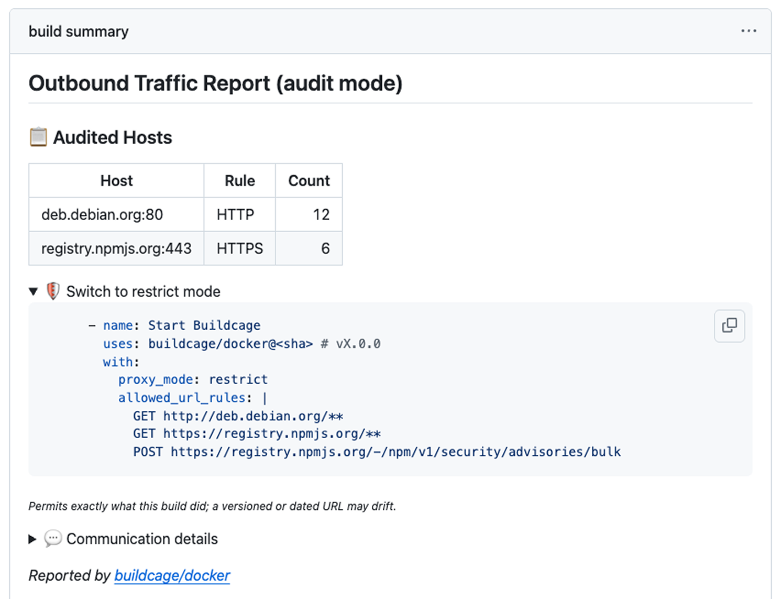This screenshot has height=599, width=781.
Task: Select the registry.npmjs.org:443 host cell
Action: 116,248
